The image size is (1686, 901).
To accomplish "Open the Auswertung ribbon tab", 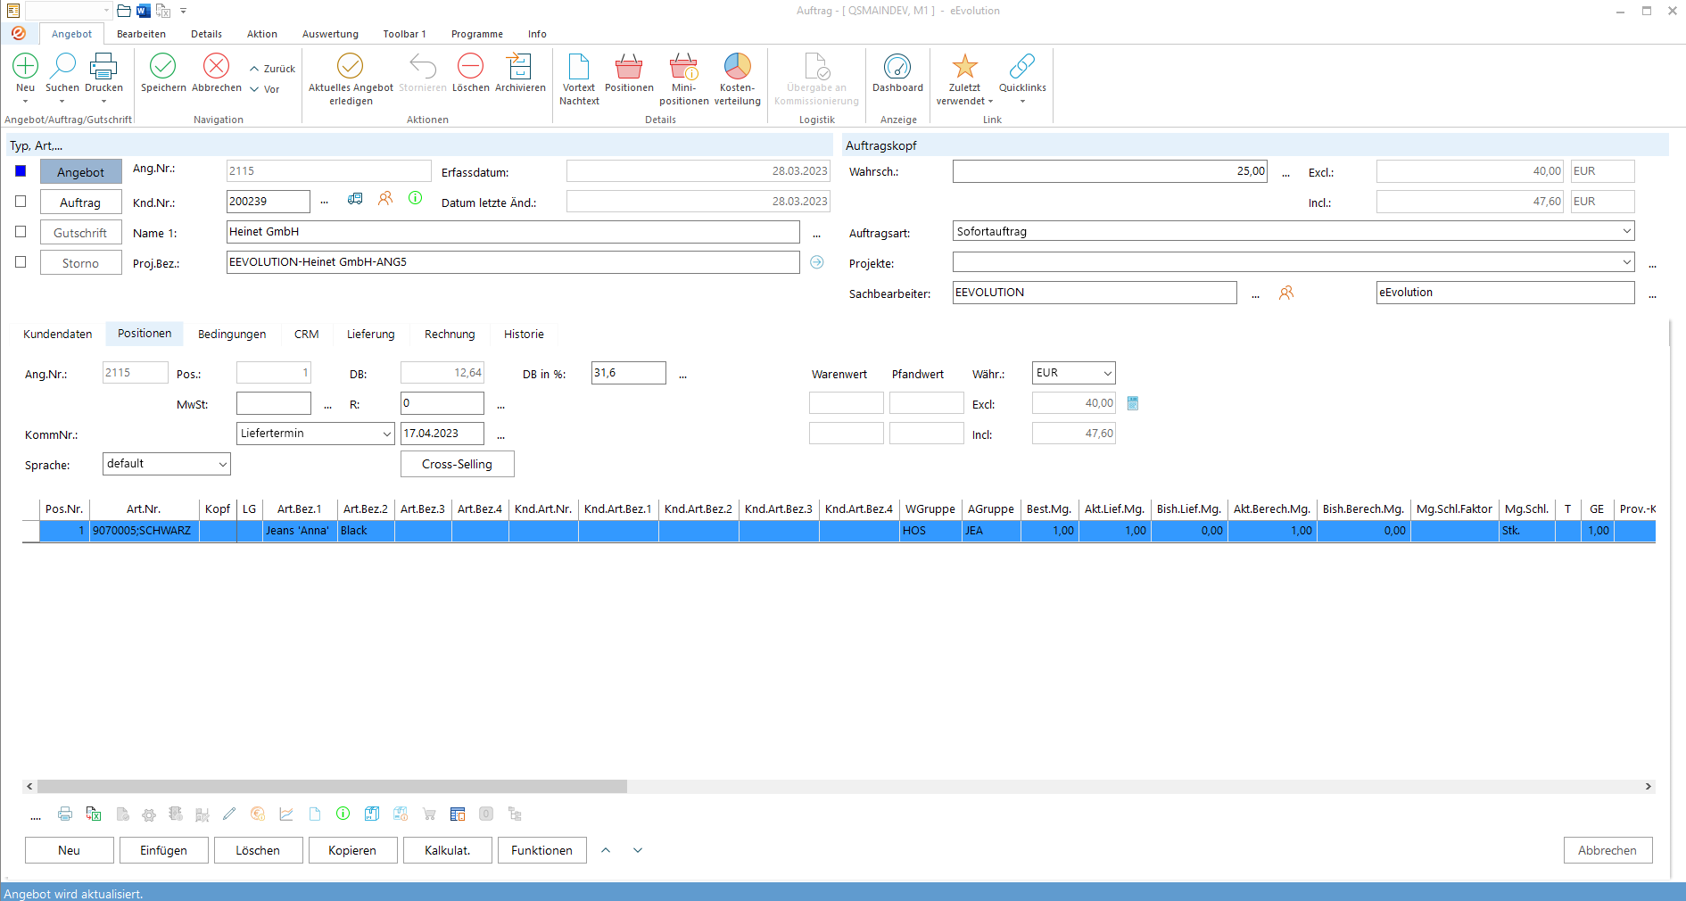I will [330, 34].
